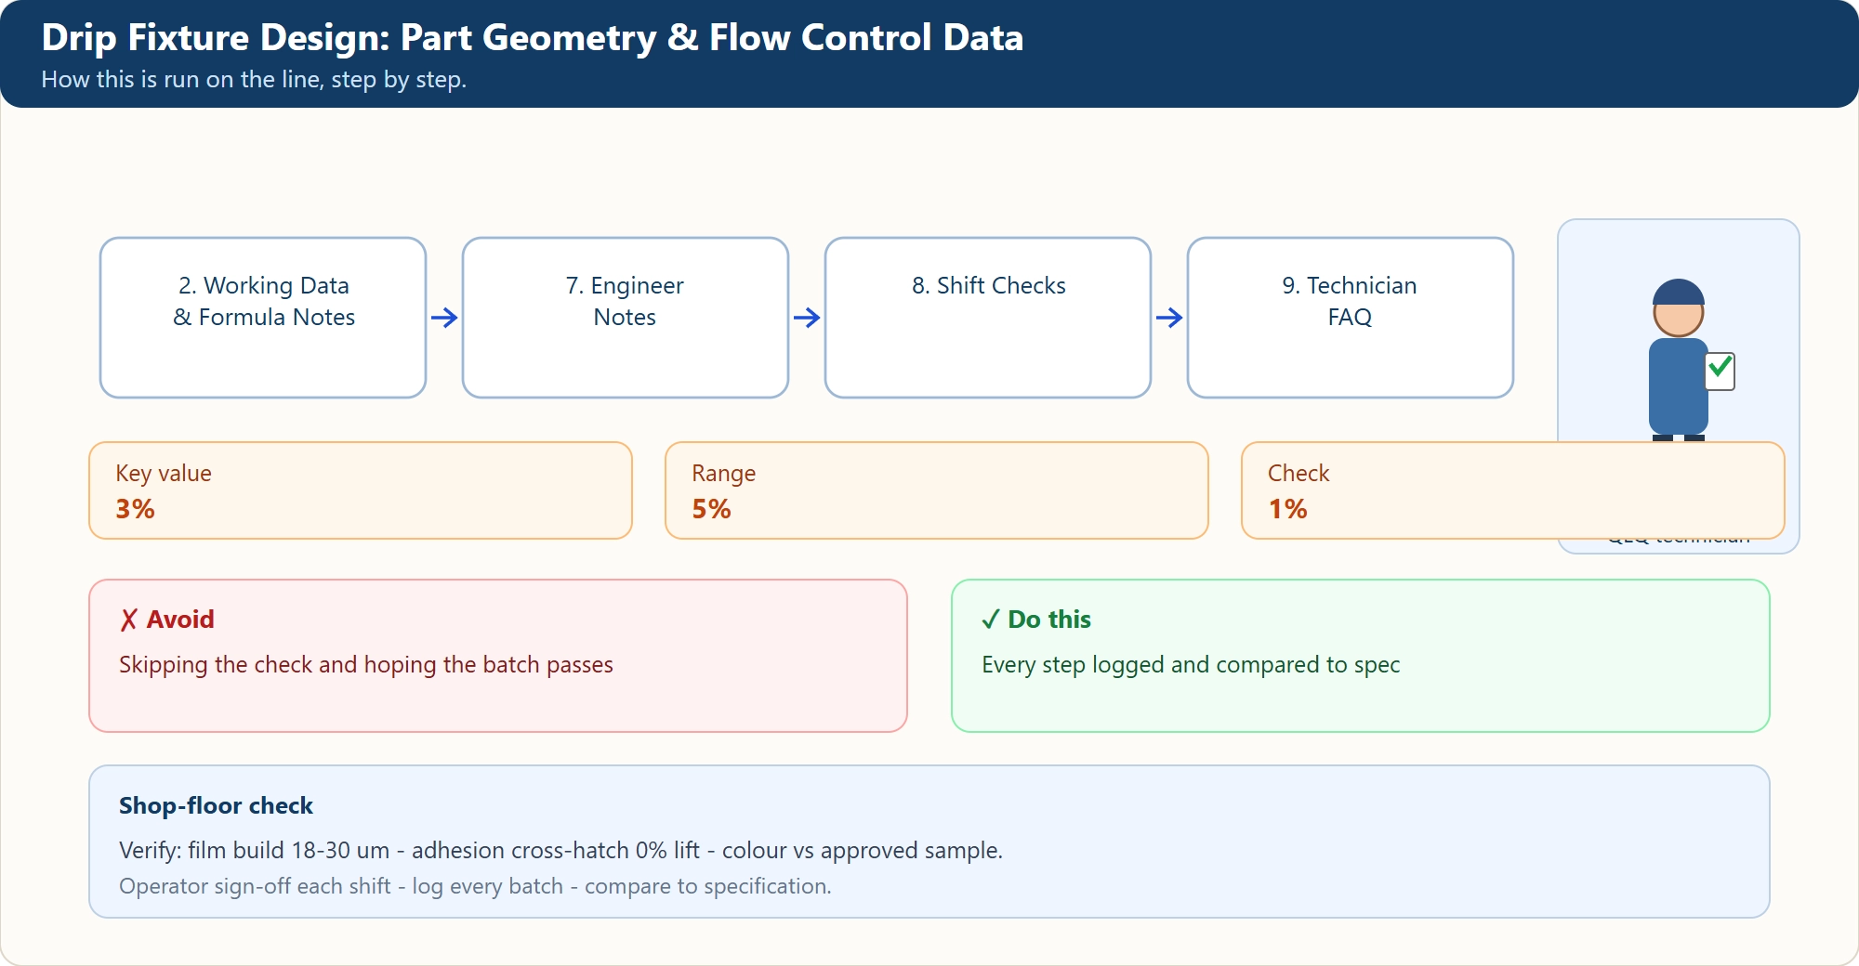Screen dimensions: 1859x966
Task: Select the technician figure illustration
Action: coord(1679,360)
